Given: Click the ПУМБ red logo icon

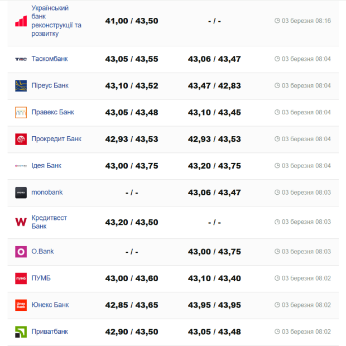Looking at the screenshot, I should 21,278.
